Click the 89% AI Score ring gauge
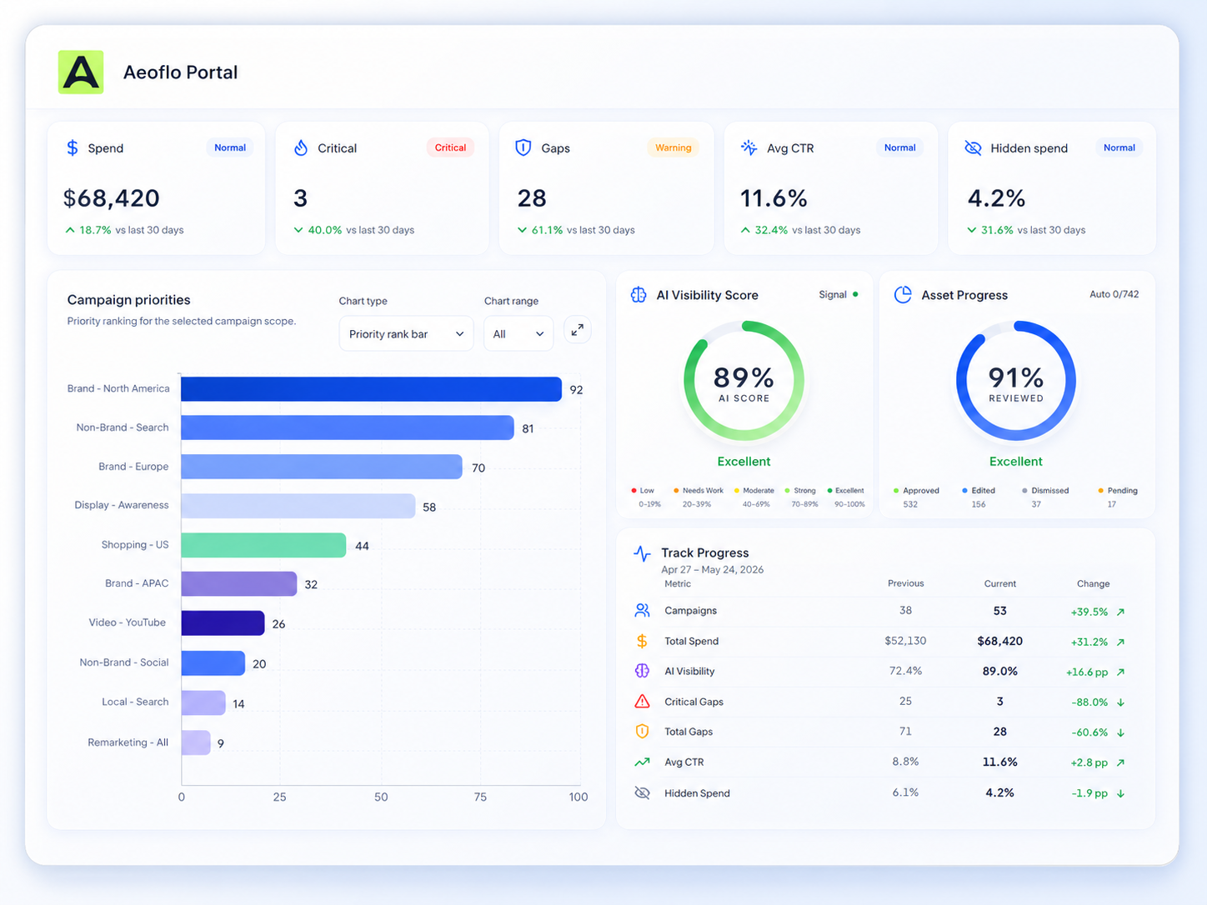The image size is (1207, 905). pos(744,381)
